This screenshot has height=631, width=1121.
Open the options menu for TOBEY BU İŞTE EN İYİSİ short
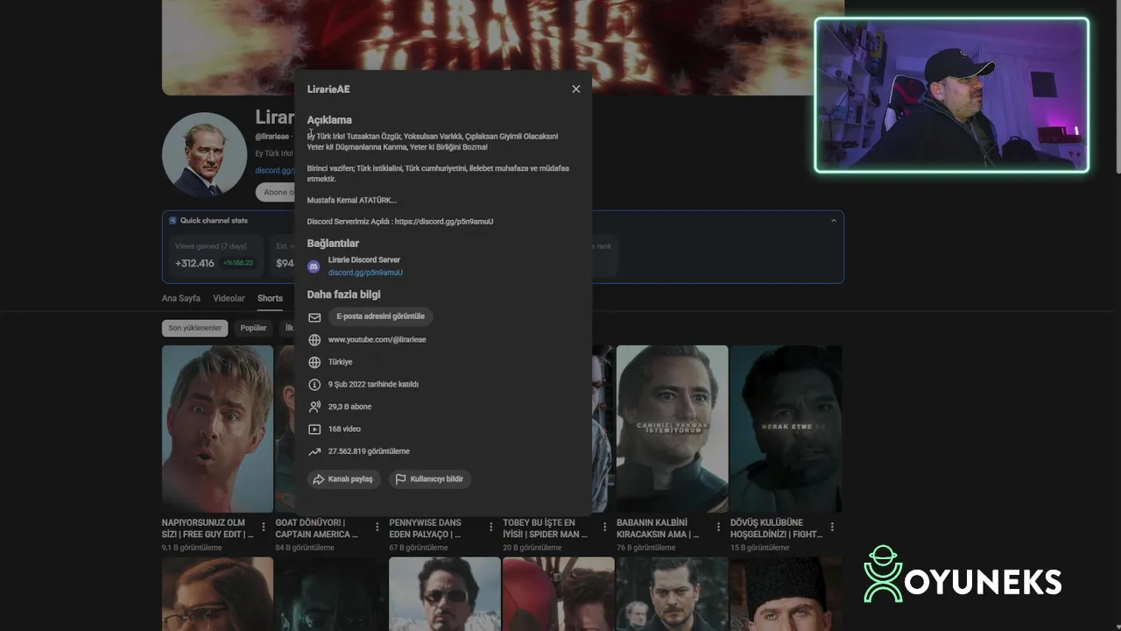(604, 528)
